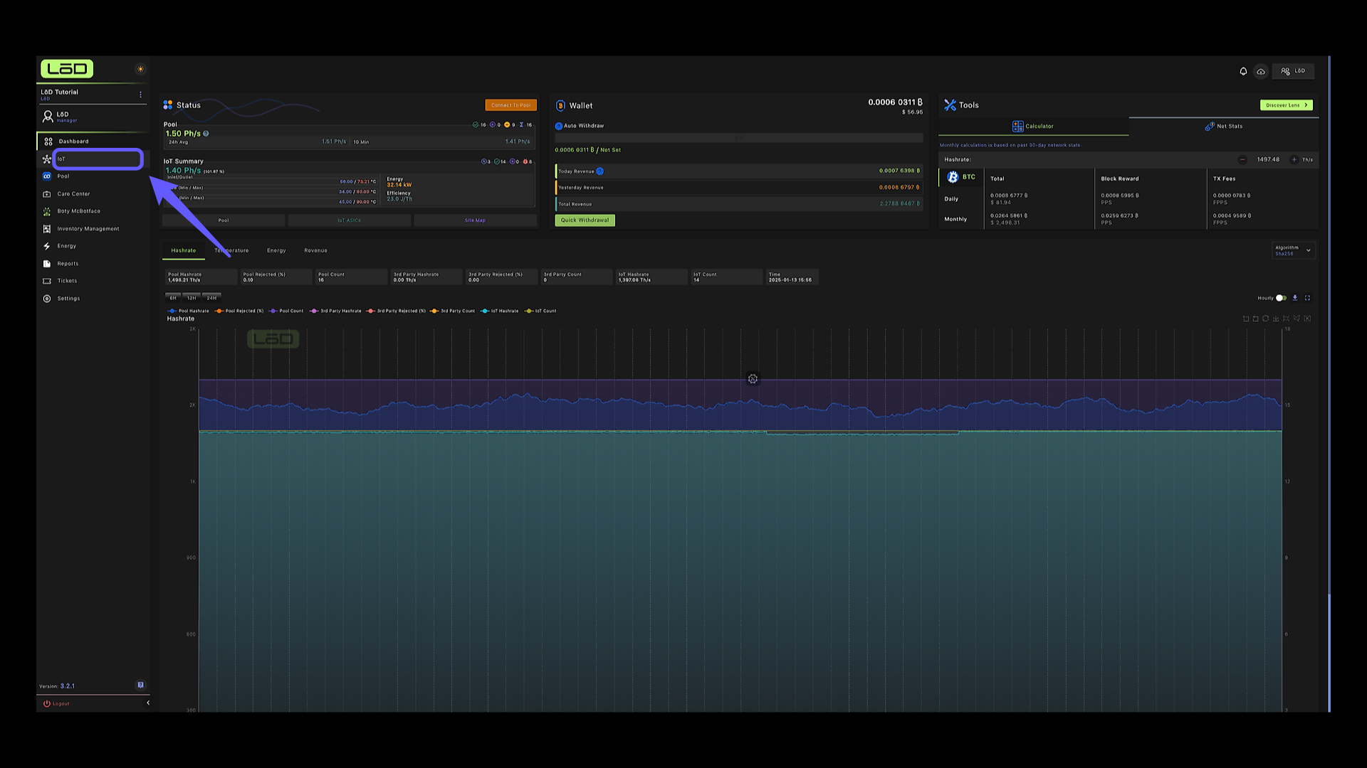The height and width of the screenshot is (768, 1367).
Task: Click the Tickets icon in sidebar
Action: [47, 281]
